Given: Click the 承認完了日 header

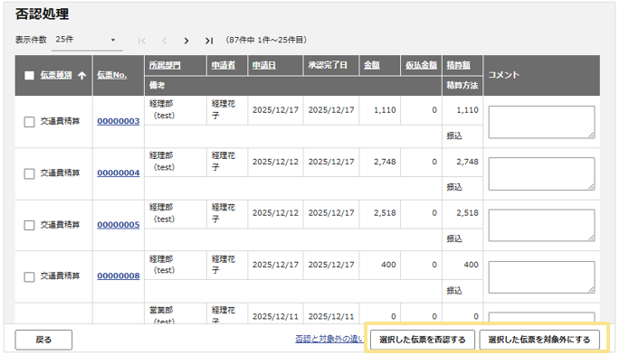Looking at the screenshot, I should [x=328, y=65].
